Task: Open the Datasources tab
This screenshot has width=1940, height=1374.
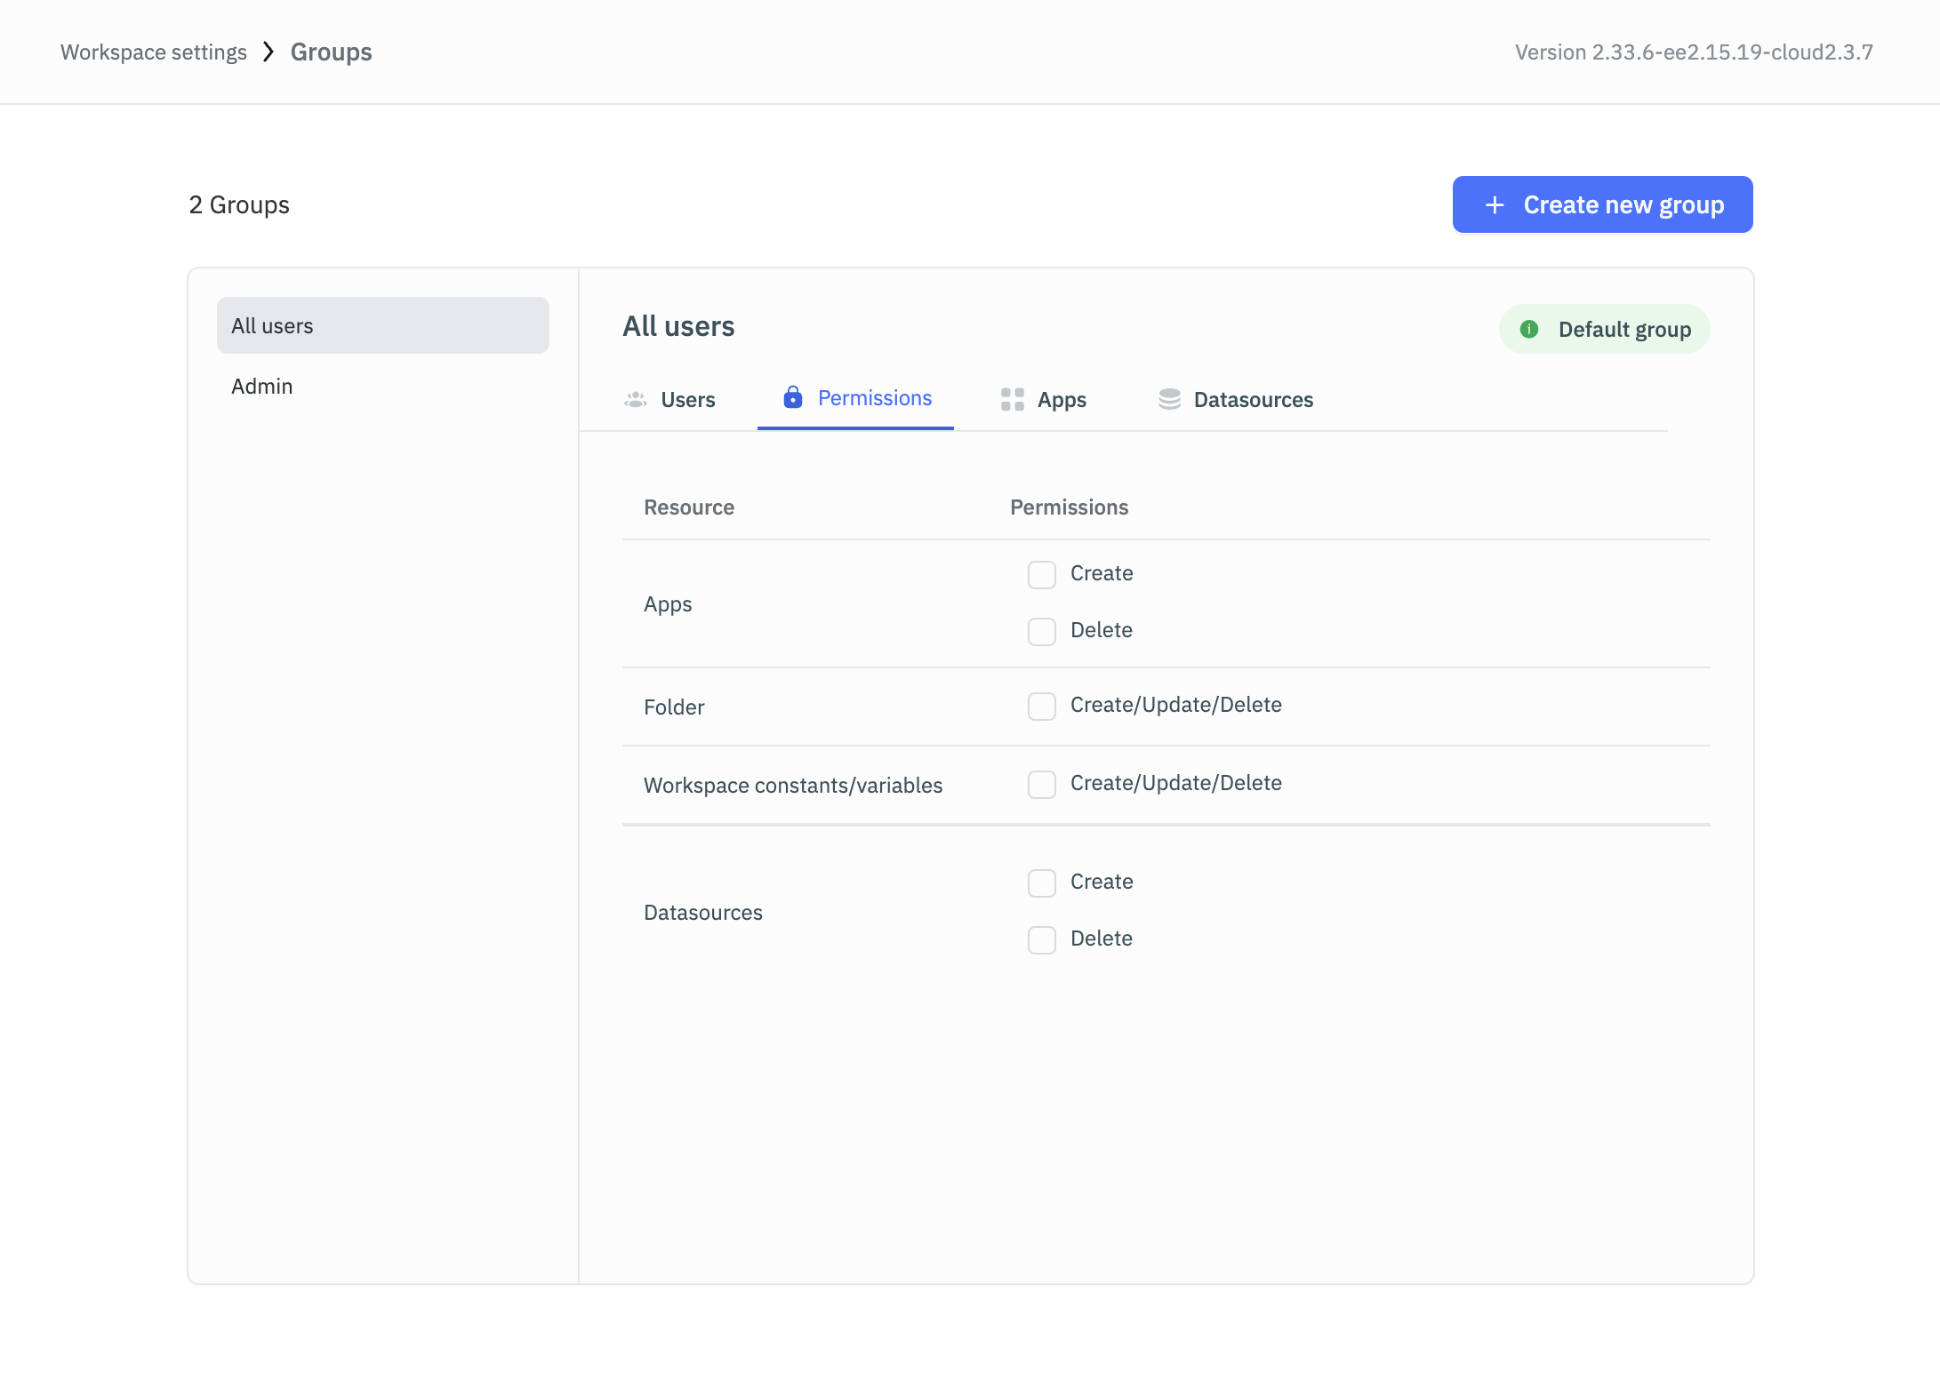Action: 1252,400
